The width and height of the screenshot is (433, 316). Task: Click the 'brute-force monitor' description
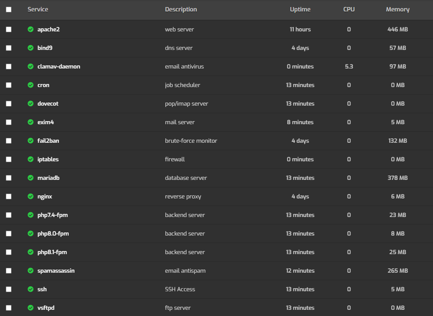click(191, 141)
